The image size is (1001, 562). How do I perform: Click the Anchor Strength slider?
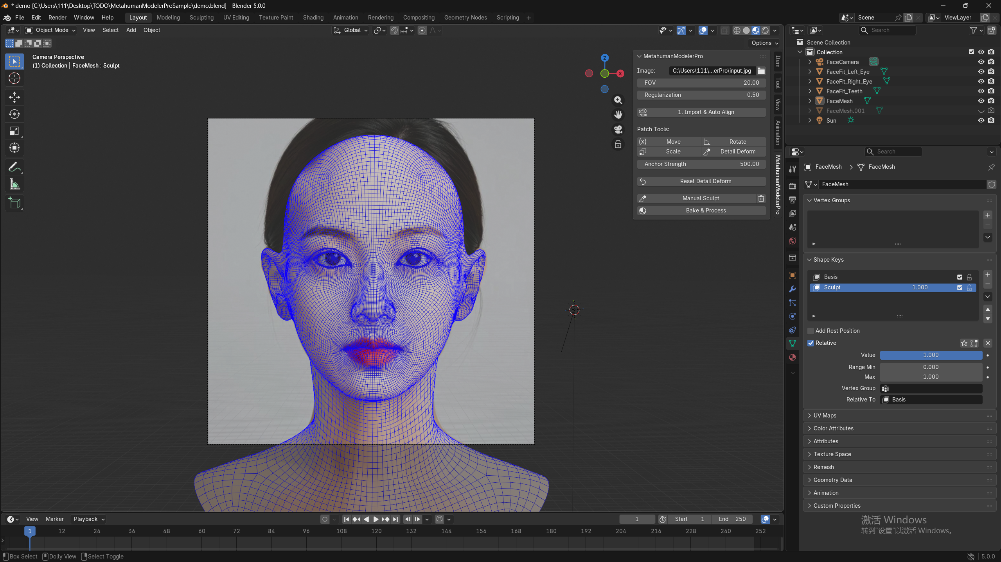coord(701,164)
